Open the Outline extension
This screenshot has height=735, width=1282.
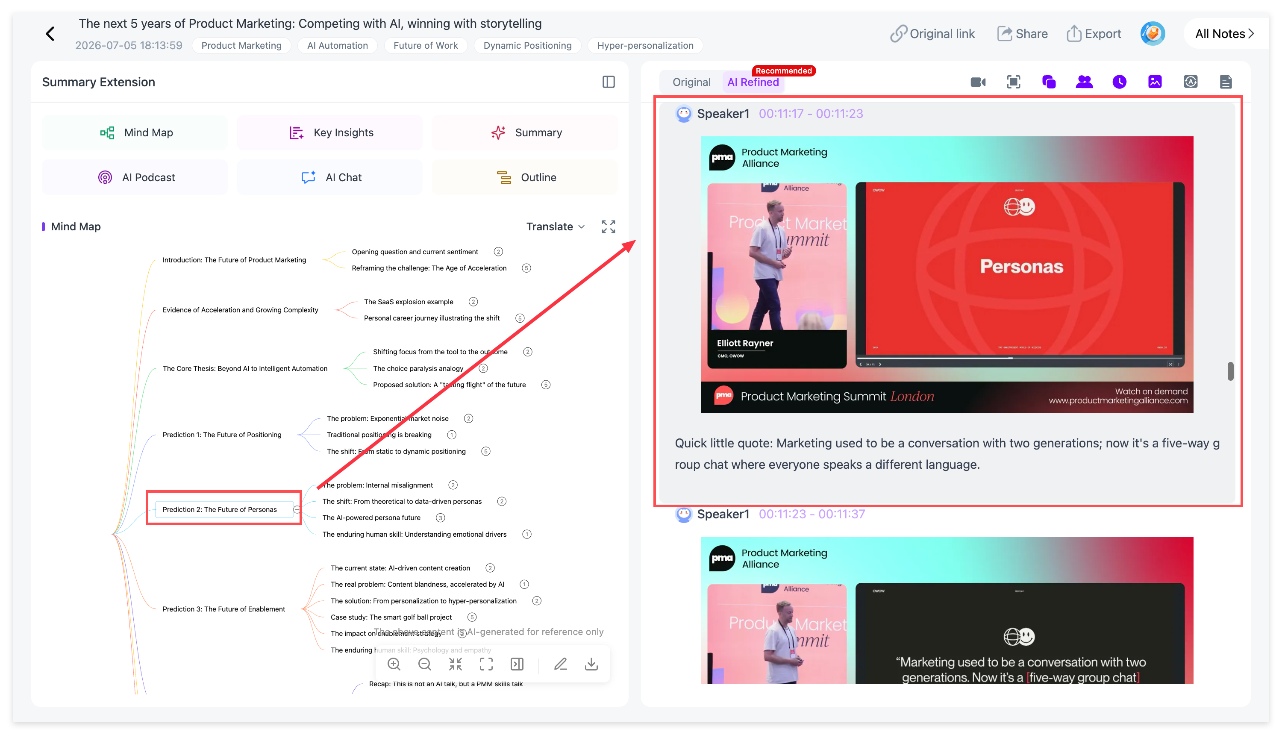(x=524, y=178)
